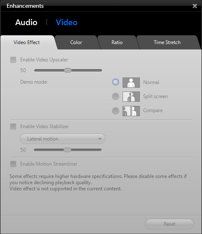Click the Video Upscaler slider handle

click(68, 70)
